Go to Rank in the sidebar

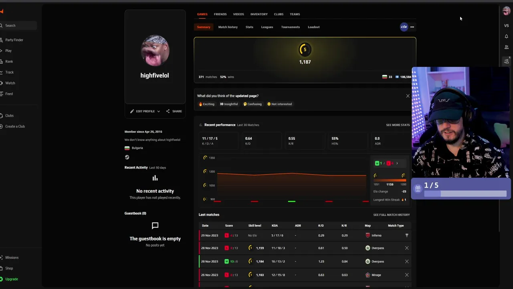9,62
